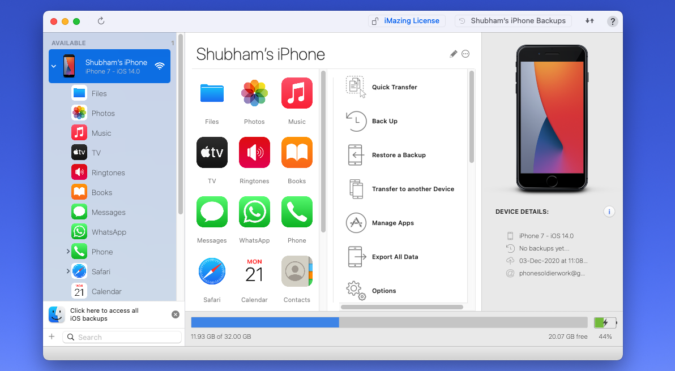Viewport: 675px width, 371px height.
Task: Open the Safari compass icon in grid
Action: (x=212, y=271)
